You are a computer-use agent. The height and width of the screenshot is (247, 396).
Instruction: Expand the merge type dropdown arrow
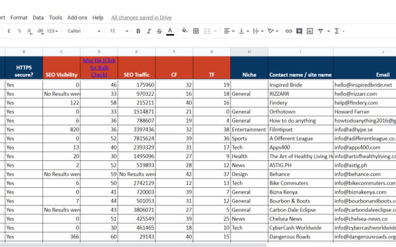pyautogui.click(x=215, y=31)
